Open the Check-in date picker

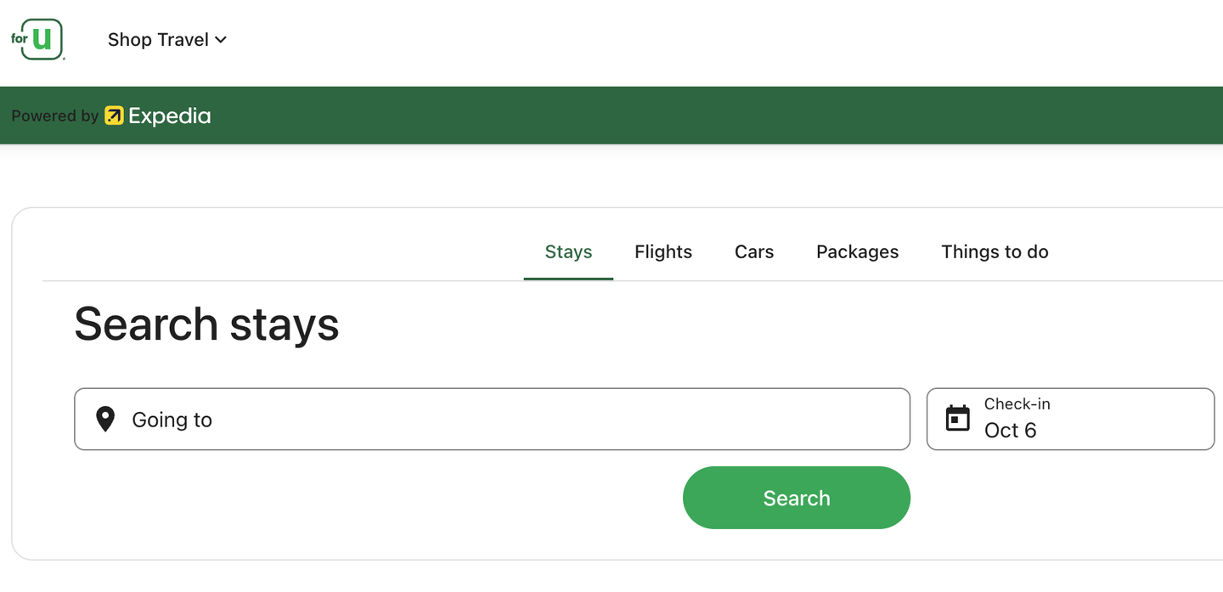[x=1070, y=419]
